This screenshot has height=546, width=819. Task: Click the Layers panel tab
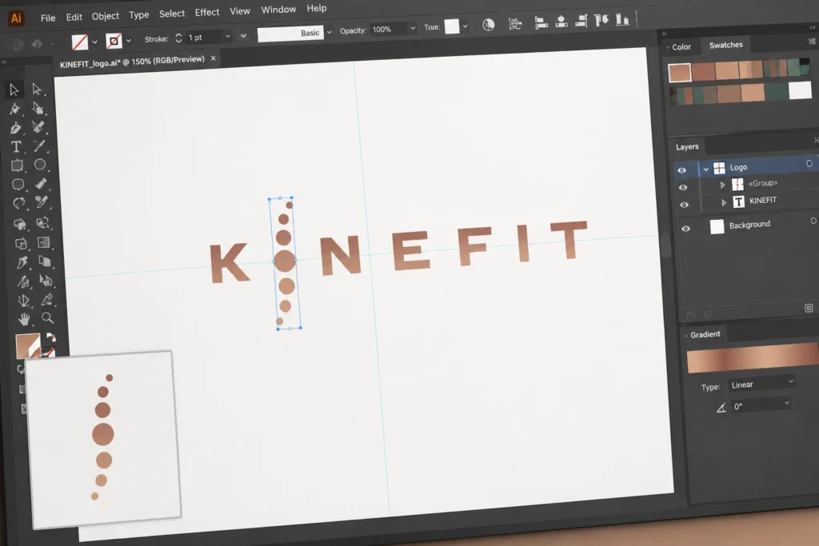tap(687, 146)
